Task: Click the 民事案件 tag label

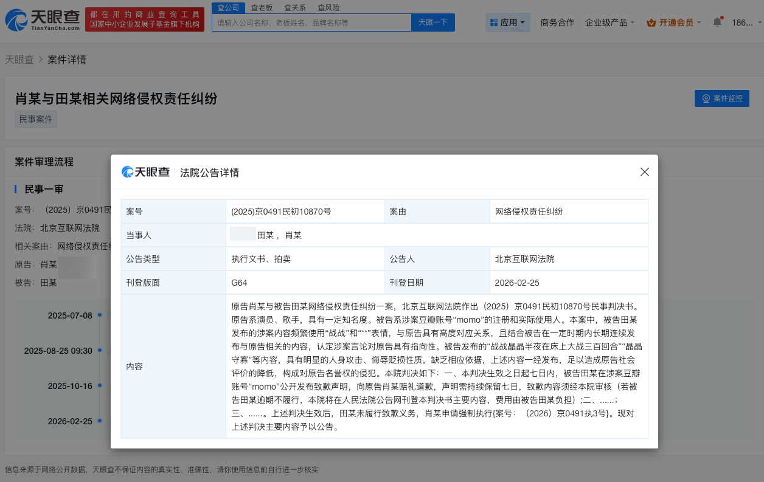Action: [35, 119]
